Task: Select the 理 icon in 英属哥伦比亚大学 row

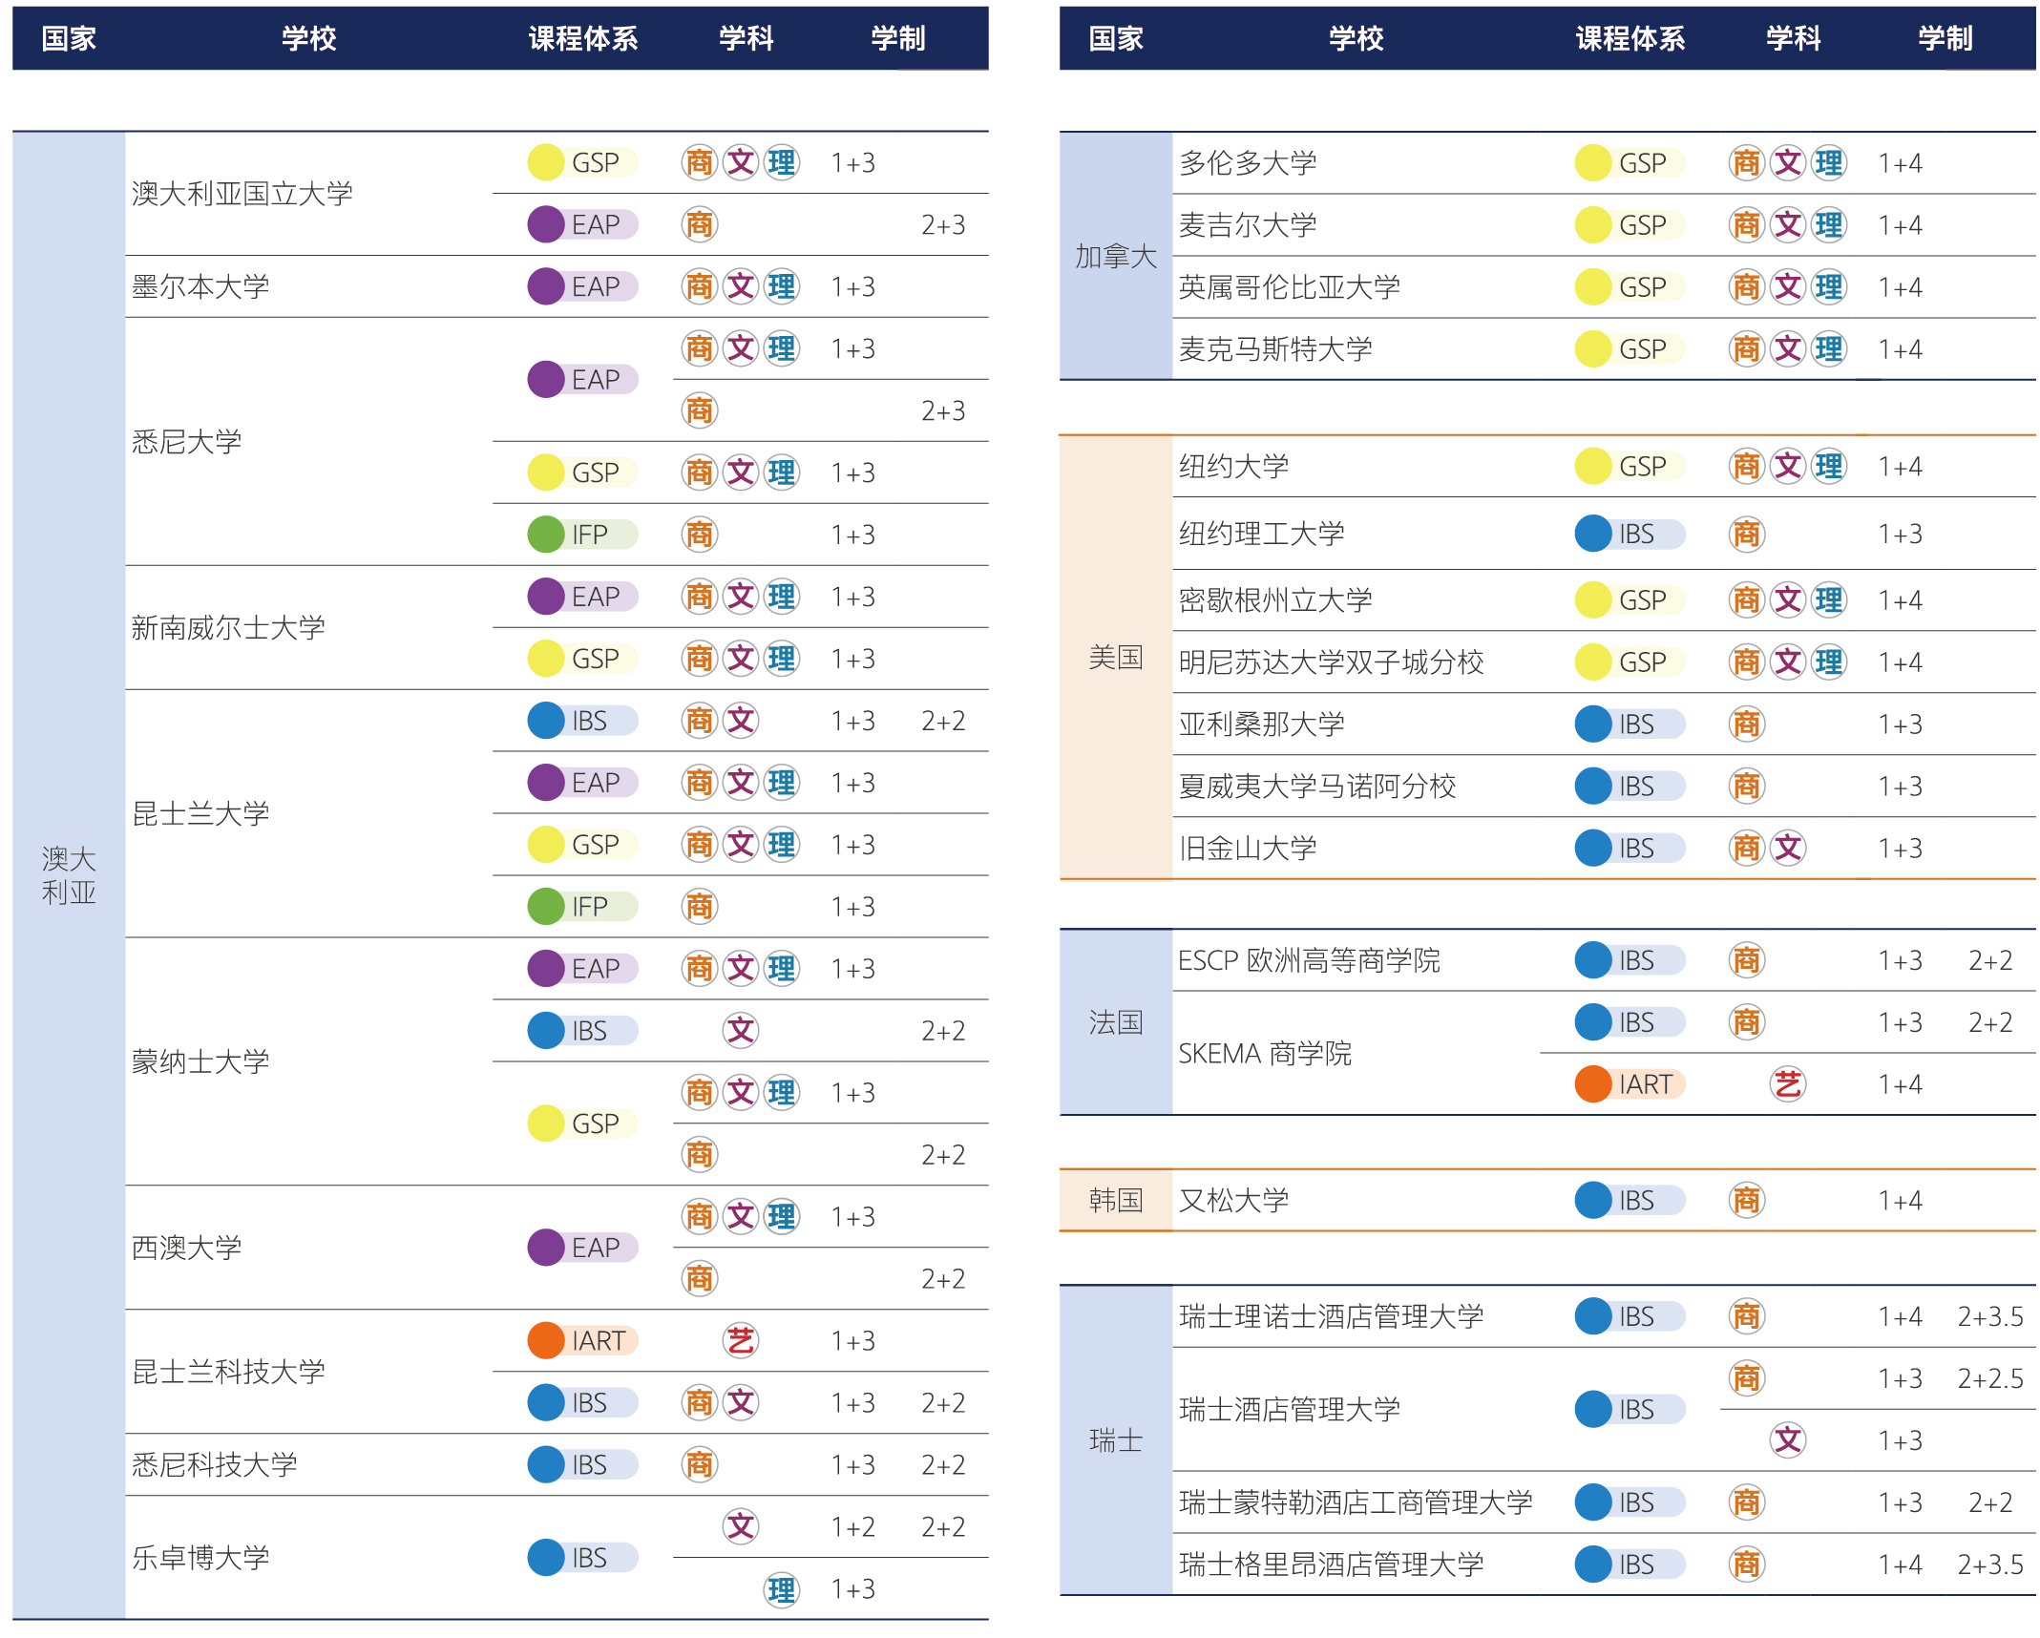Action: [x=1829, y=287]
